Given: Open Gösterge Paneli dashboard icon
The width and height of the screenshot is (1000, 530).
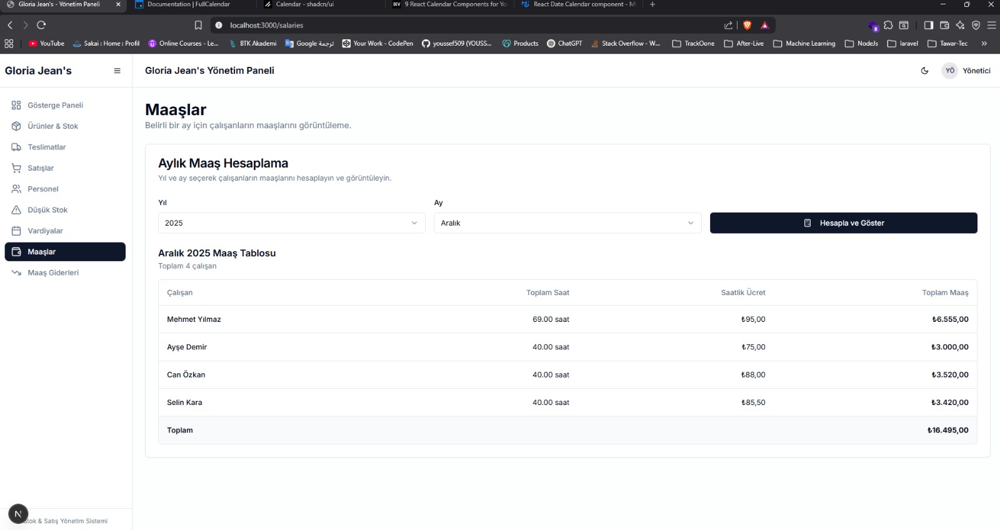Looking at the screenshot, I should tap(16, 105).
